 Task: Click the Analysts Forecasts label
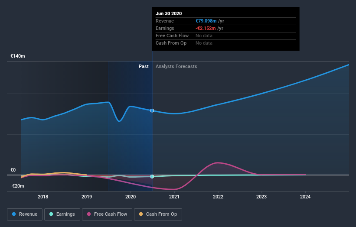[x=176, y=66]
